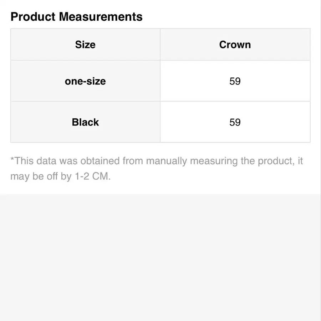Screen dimensions: 321x321
Task: Click the word 'Product' in the heading
Action: coord(33,17)
